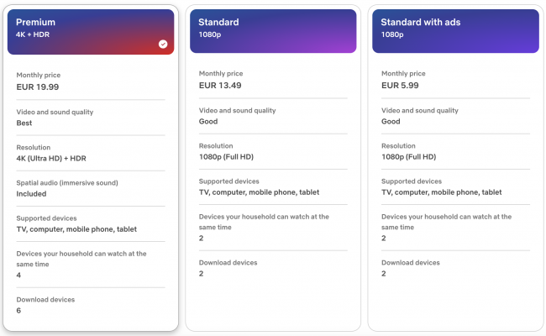Click Standard with ads supported devices list
The height and width of the screenshot is (336, 546).
coord(442,192)
